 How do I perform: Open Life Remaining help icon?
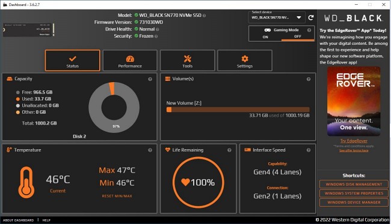point(229,150)
